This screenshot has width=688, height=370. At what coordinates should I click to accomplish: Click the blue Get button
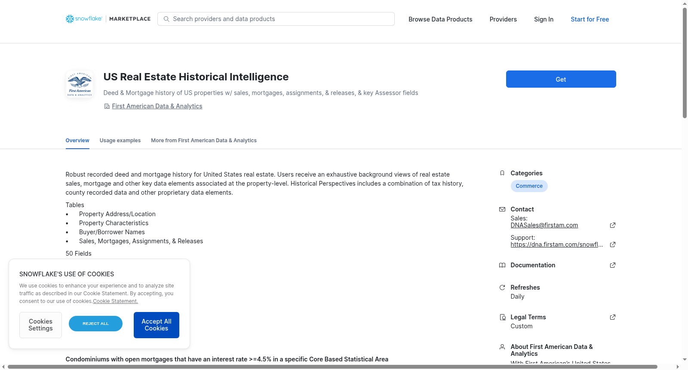(561, 79)
